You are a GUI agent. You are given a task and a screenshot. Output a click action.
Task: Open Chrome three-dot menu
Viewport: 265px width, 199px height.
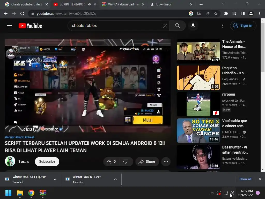point(259,13)
